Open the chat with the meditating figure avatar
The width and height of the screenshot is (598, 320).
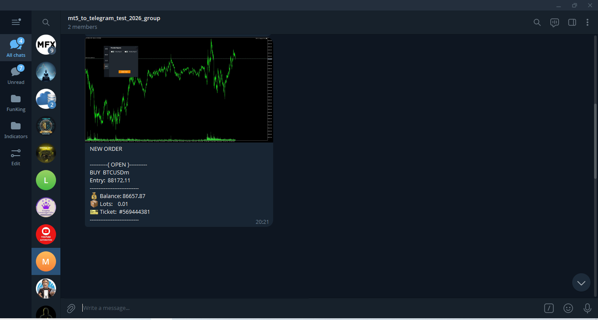(x=46, y=72)
